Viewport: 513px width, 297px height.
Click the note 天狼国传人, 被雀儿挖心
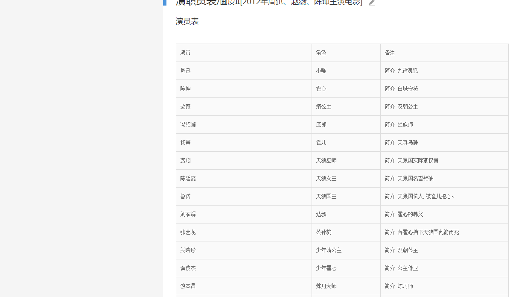coord(426,196)
